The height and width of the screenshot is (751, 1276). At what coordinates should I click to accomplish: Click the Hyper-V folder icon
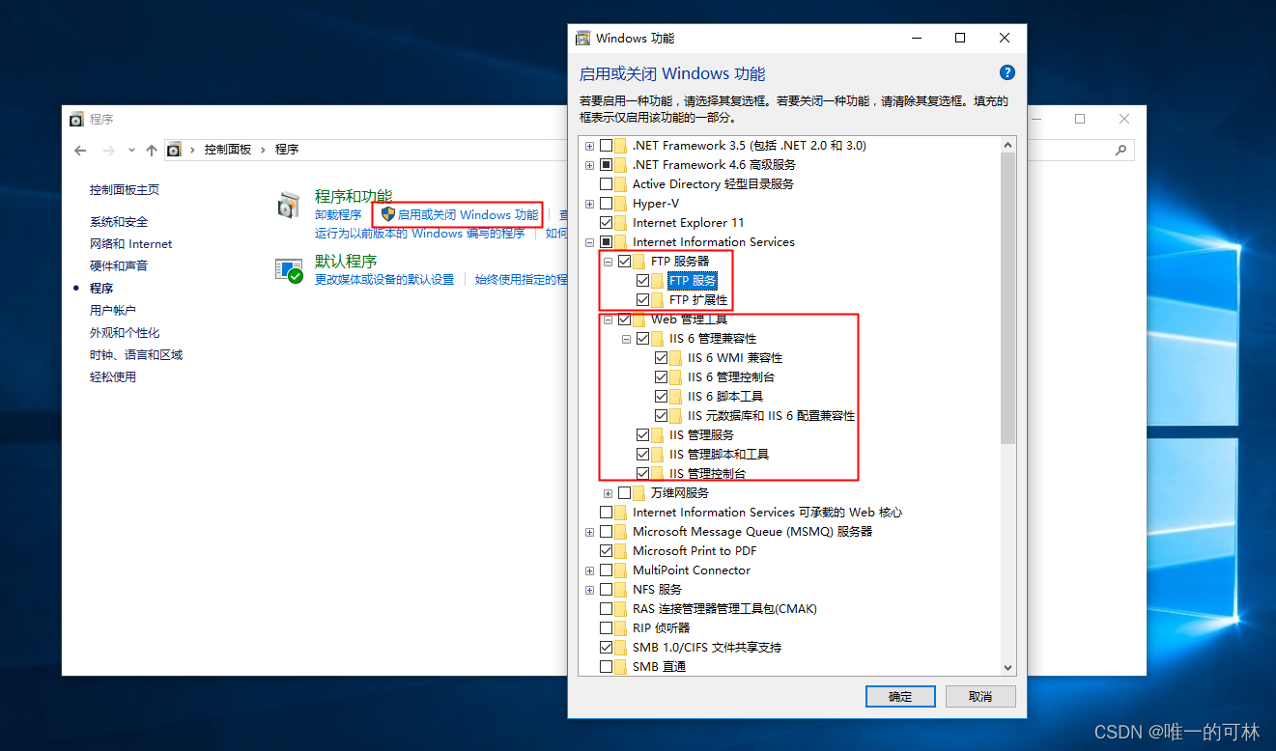point(621,204)
